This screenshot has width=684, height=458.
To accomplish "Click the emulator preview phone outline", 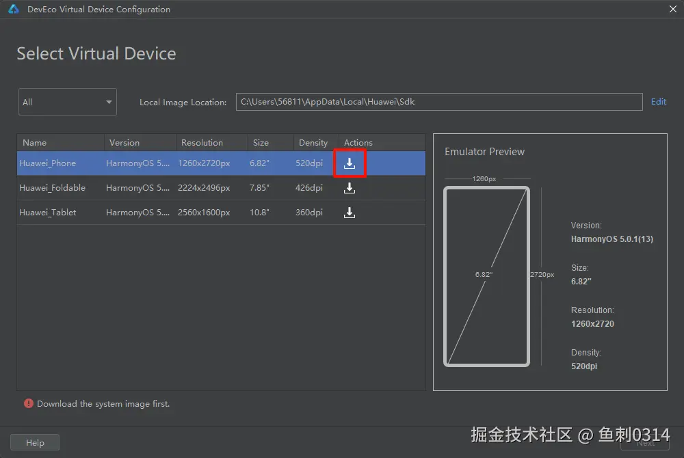I will click(486, 276).
